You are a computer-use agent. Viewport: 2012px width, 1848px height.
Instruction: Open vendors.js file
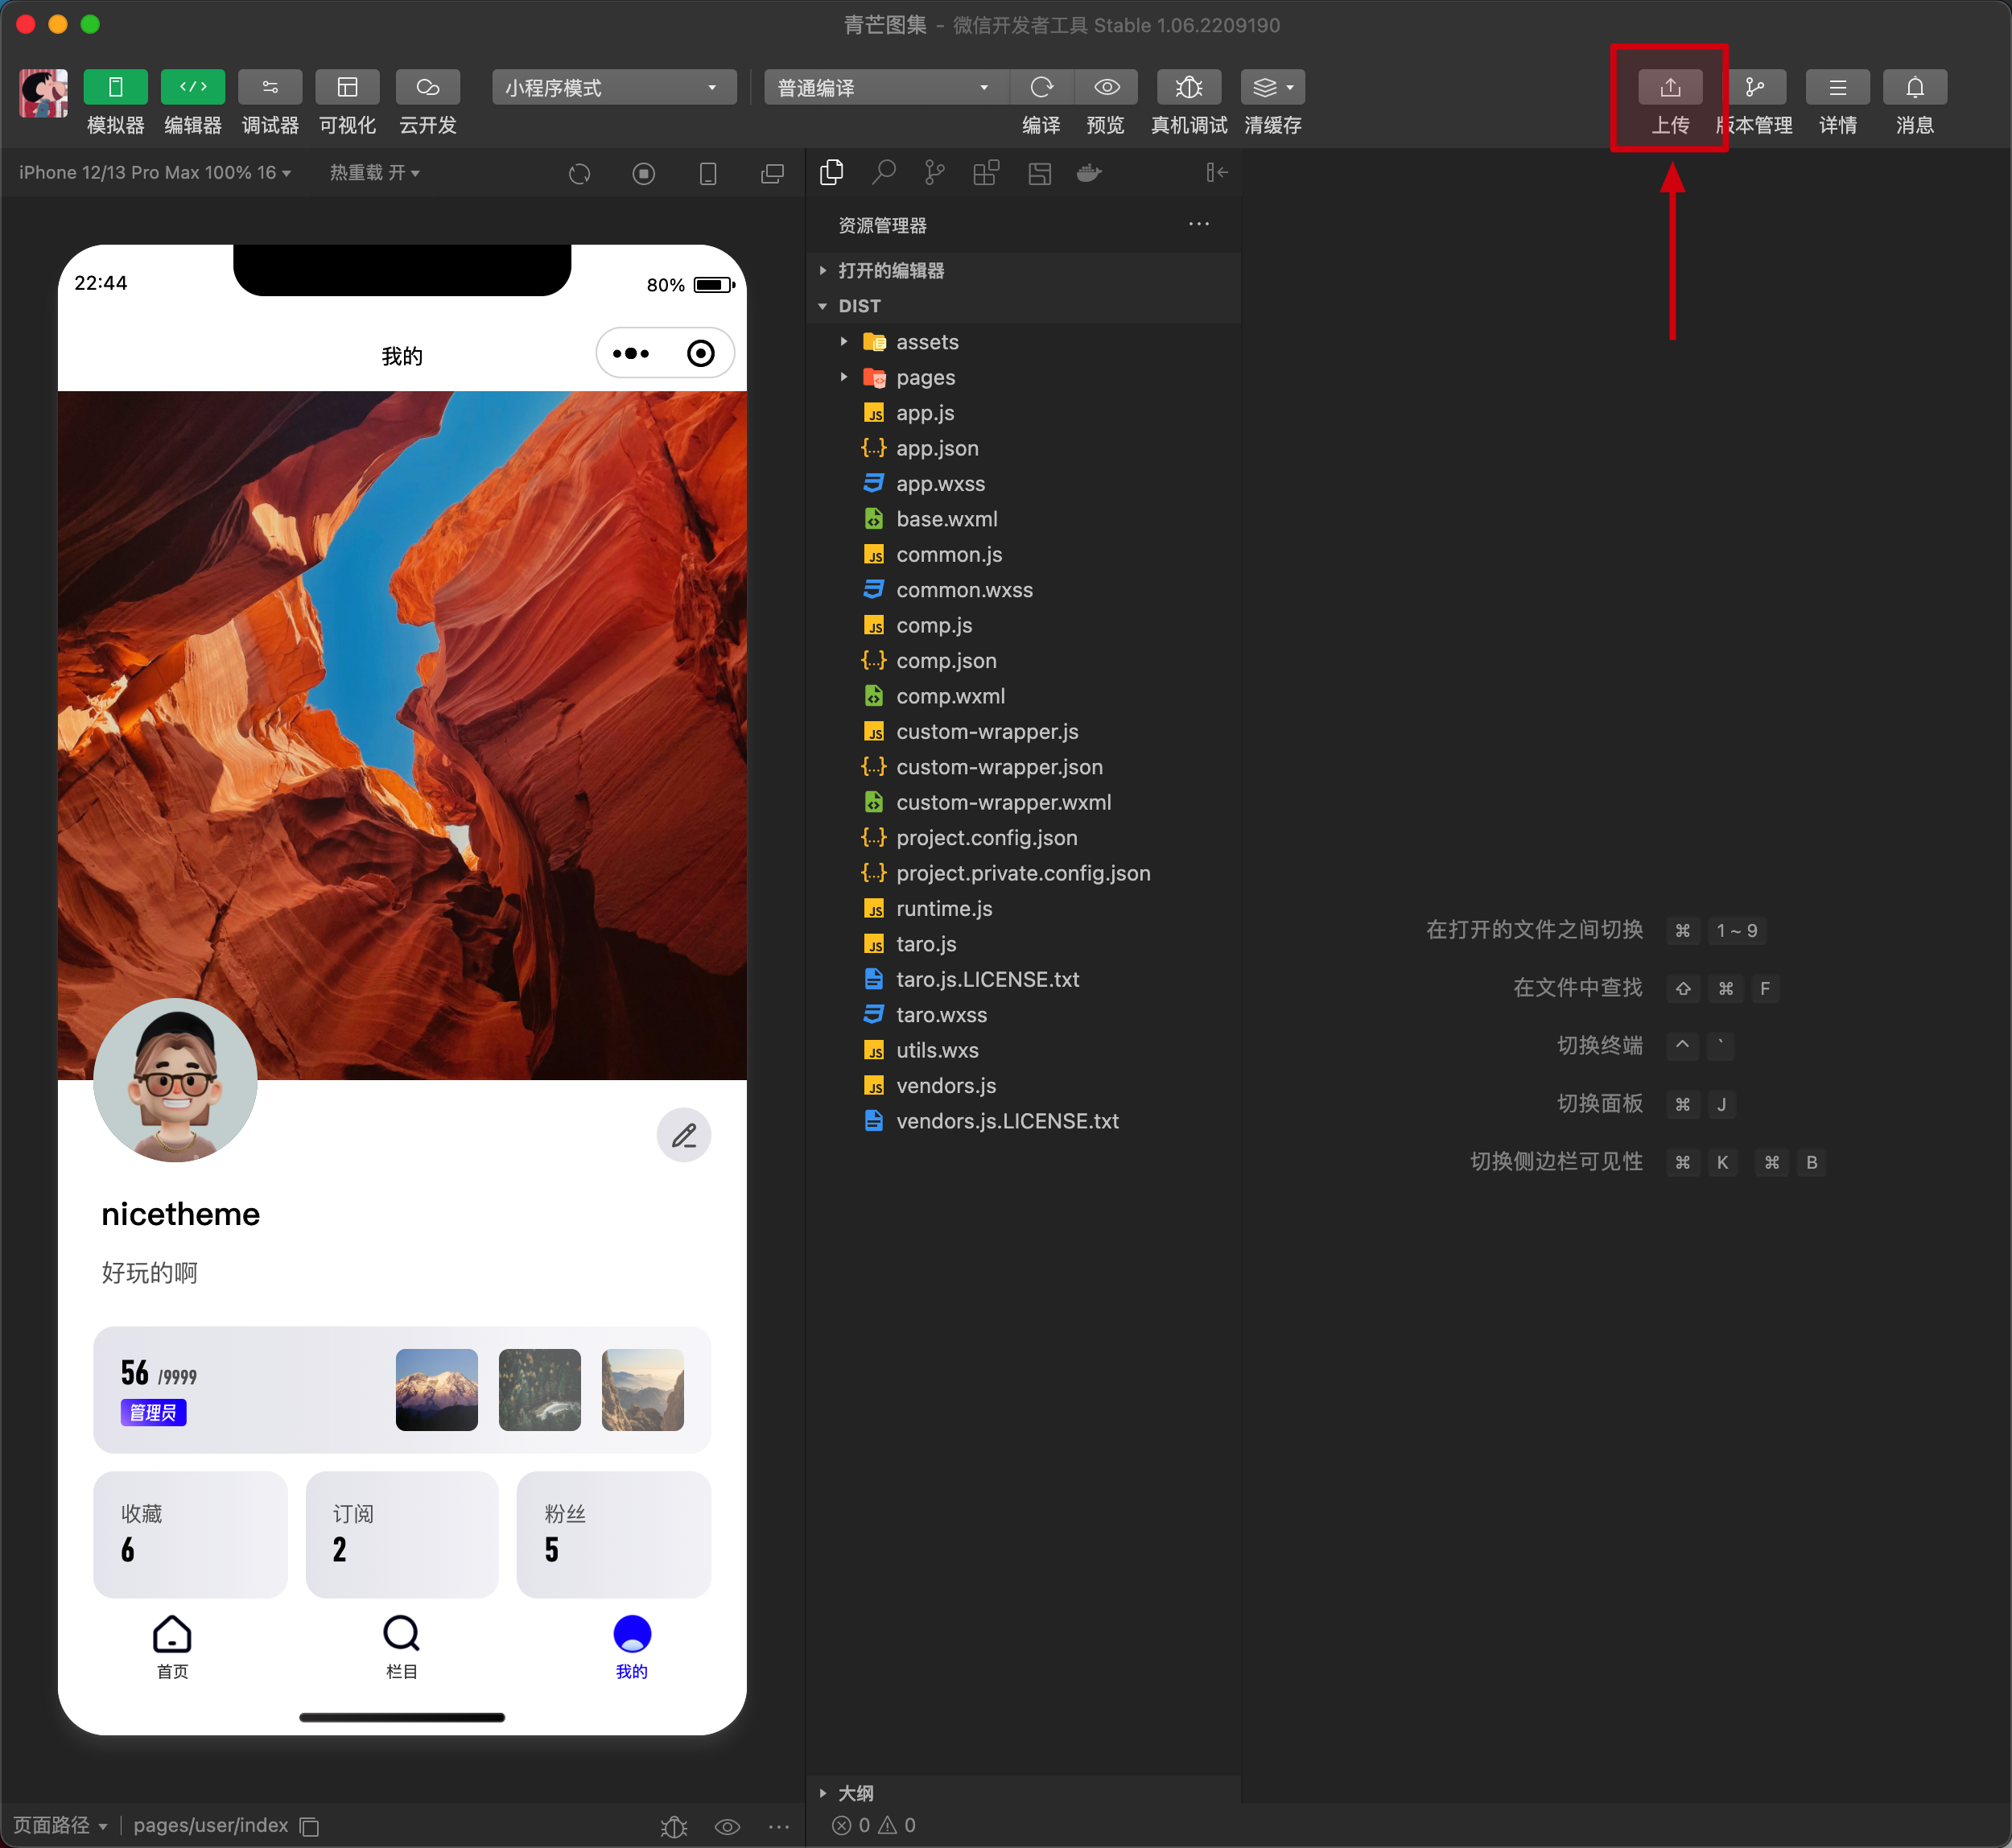click(x=1023, y=1085)
